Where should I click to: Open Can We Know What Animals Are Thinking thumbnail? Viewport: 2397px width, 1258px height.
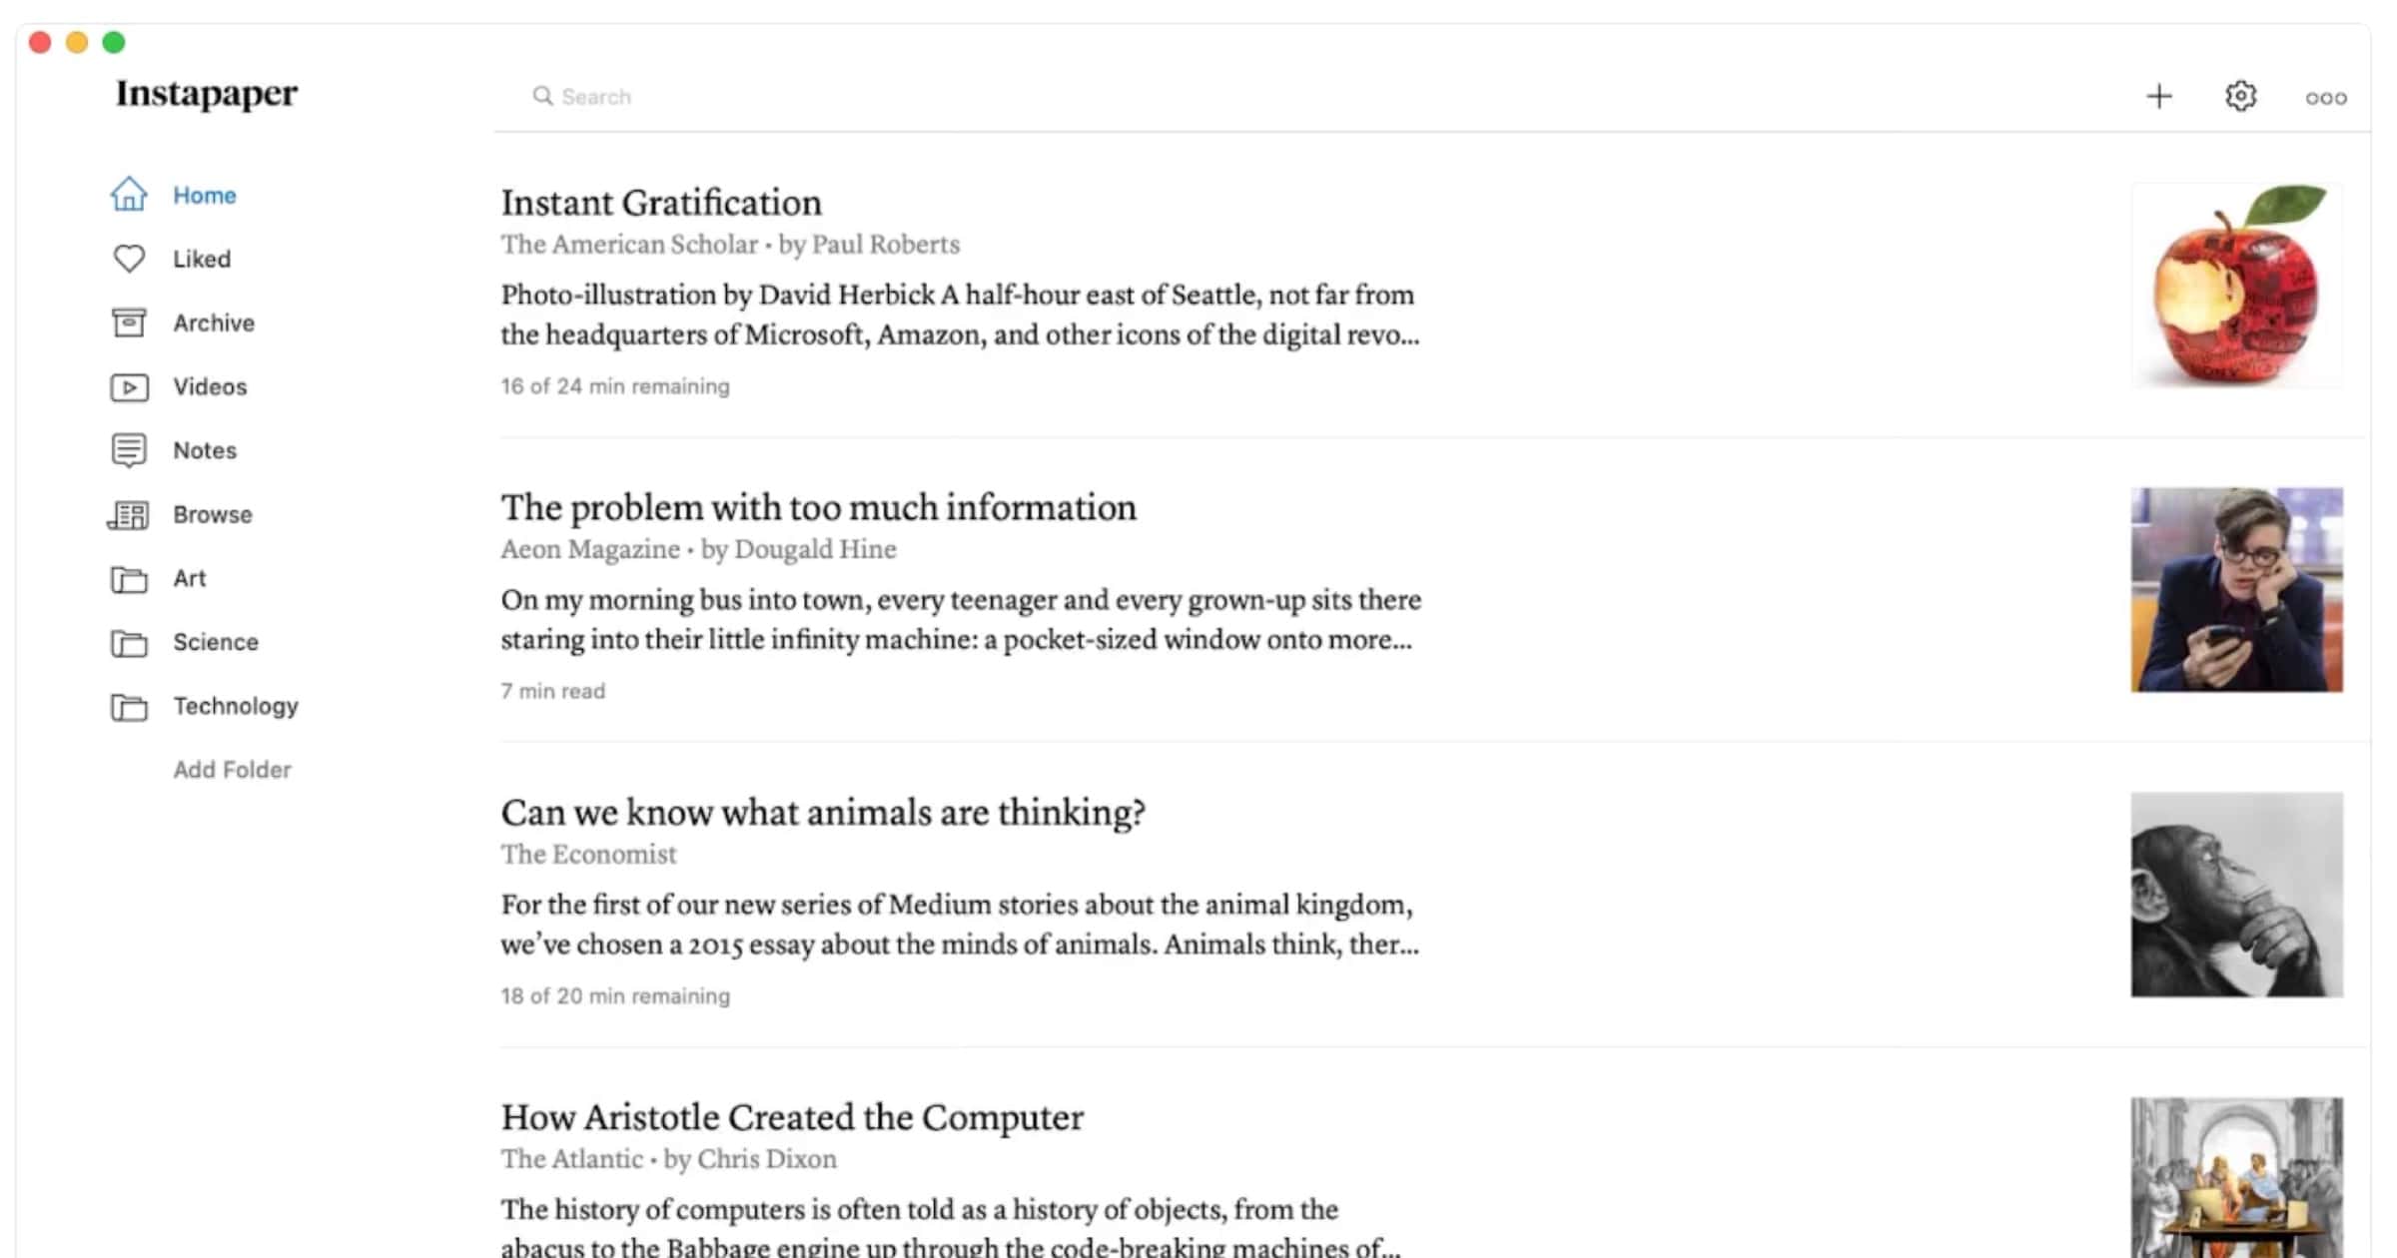[x=2237, y=894]
